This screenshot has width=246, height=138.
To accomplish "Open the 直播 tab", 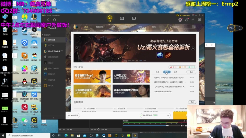I will click(x=113, y=27).
